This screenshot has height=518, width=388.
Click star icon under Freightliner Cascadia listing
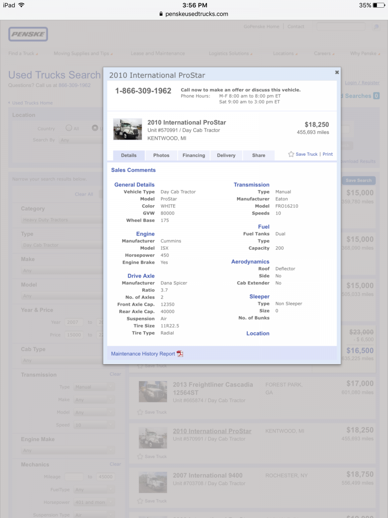140,412
